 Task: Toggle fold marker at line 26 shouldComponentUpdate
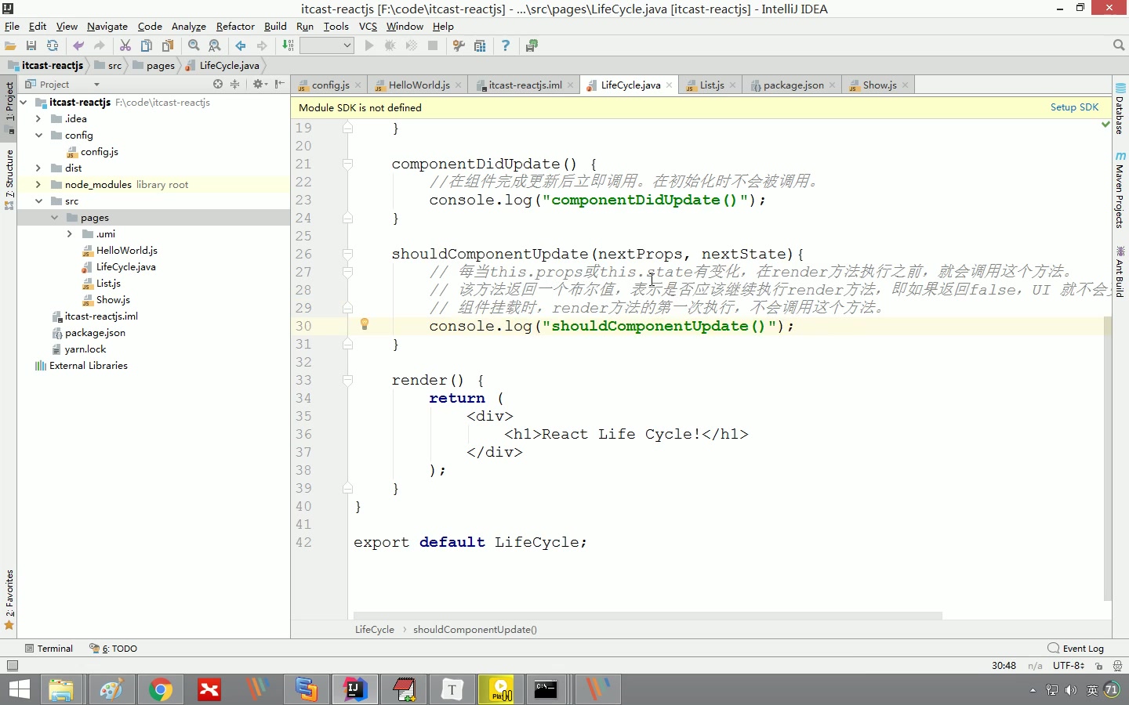click(347, 254)
